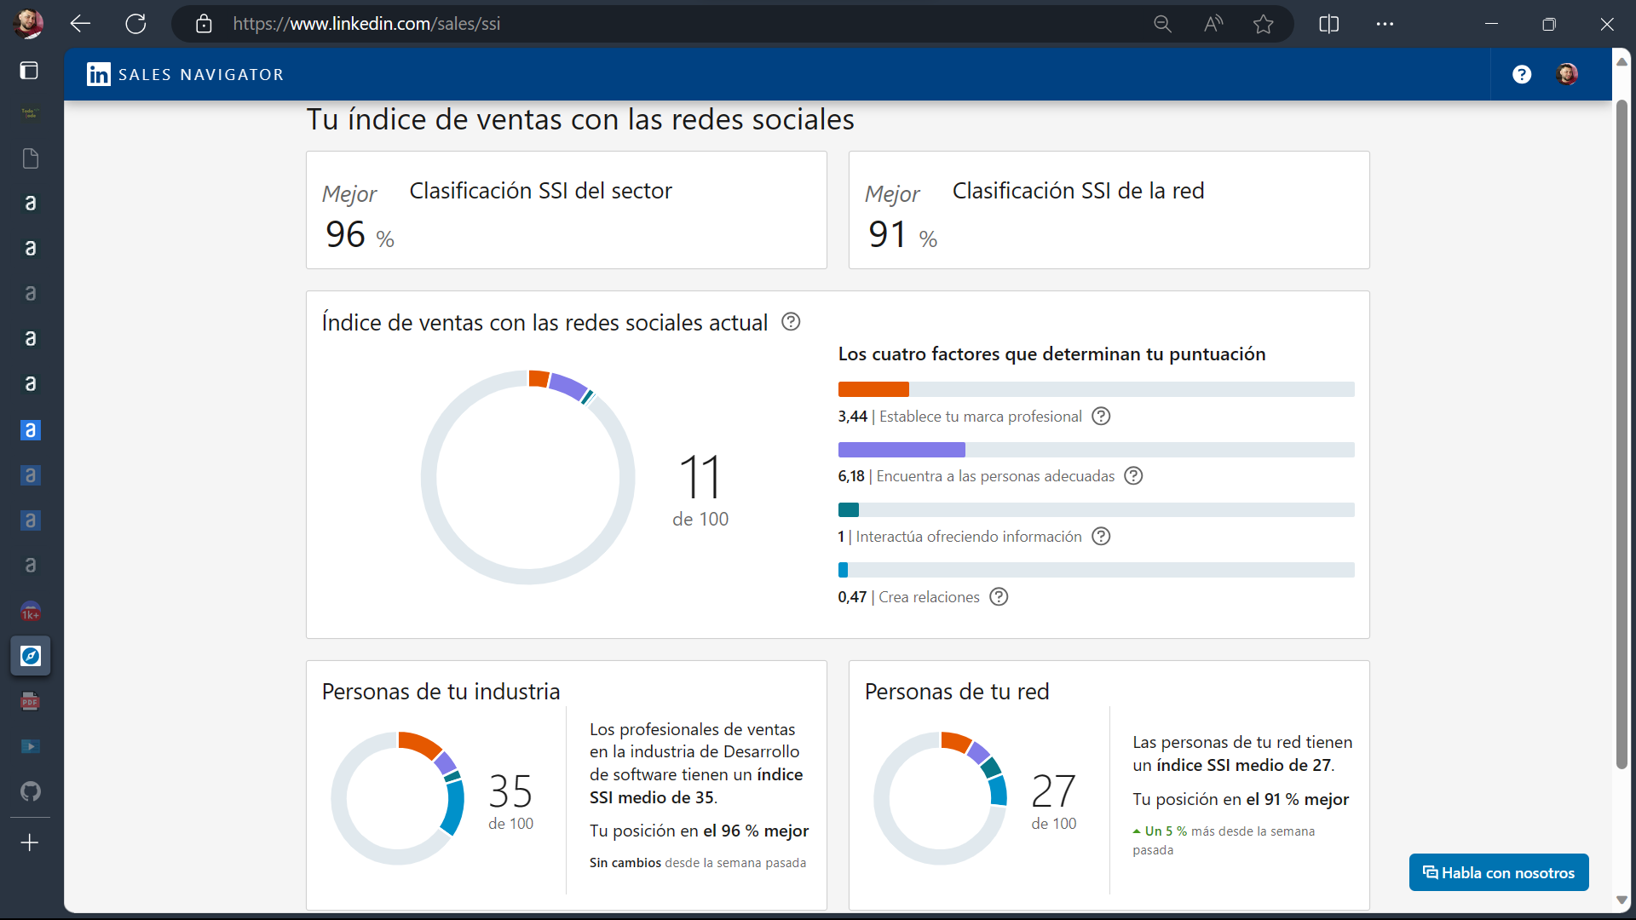Click the LinkedIn logo in the header

pyautogui.click(x=99, y=74)
